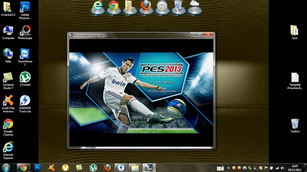Click the tablet input panel pen icon

(x=220, y=168)
